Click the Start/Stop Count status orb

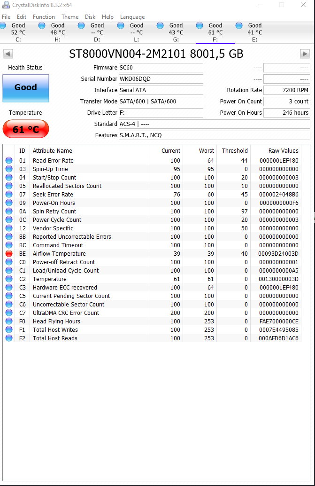(x=9, y=177)
